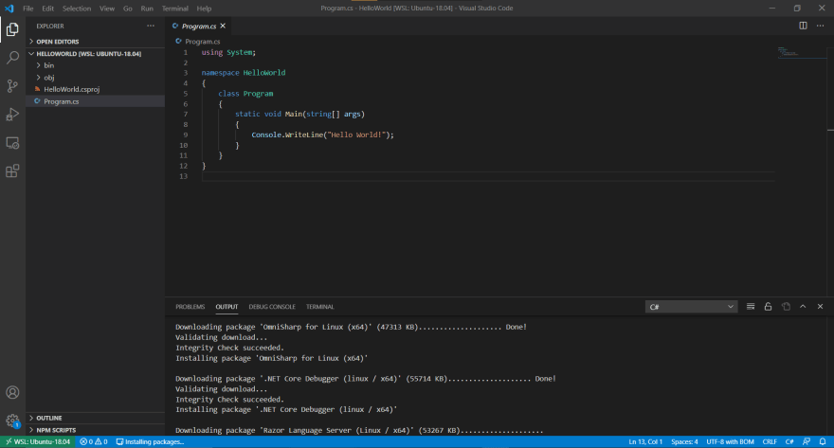Switch to the Terminal panel tab

click(319, 307)
